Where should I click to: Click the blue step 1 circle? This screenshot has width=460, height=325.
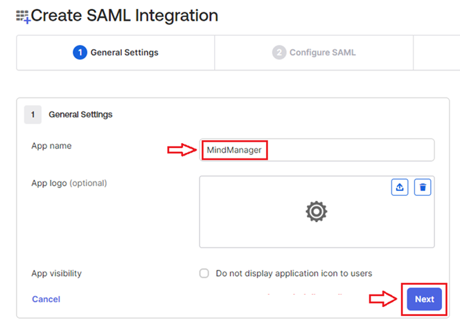pos(80,53)
